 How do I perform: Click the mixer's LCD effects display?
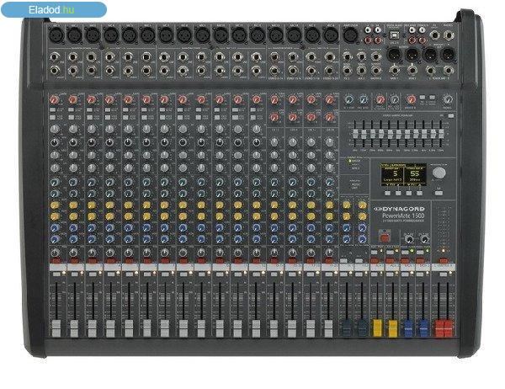[x=403, y=174]
